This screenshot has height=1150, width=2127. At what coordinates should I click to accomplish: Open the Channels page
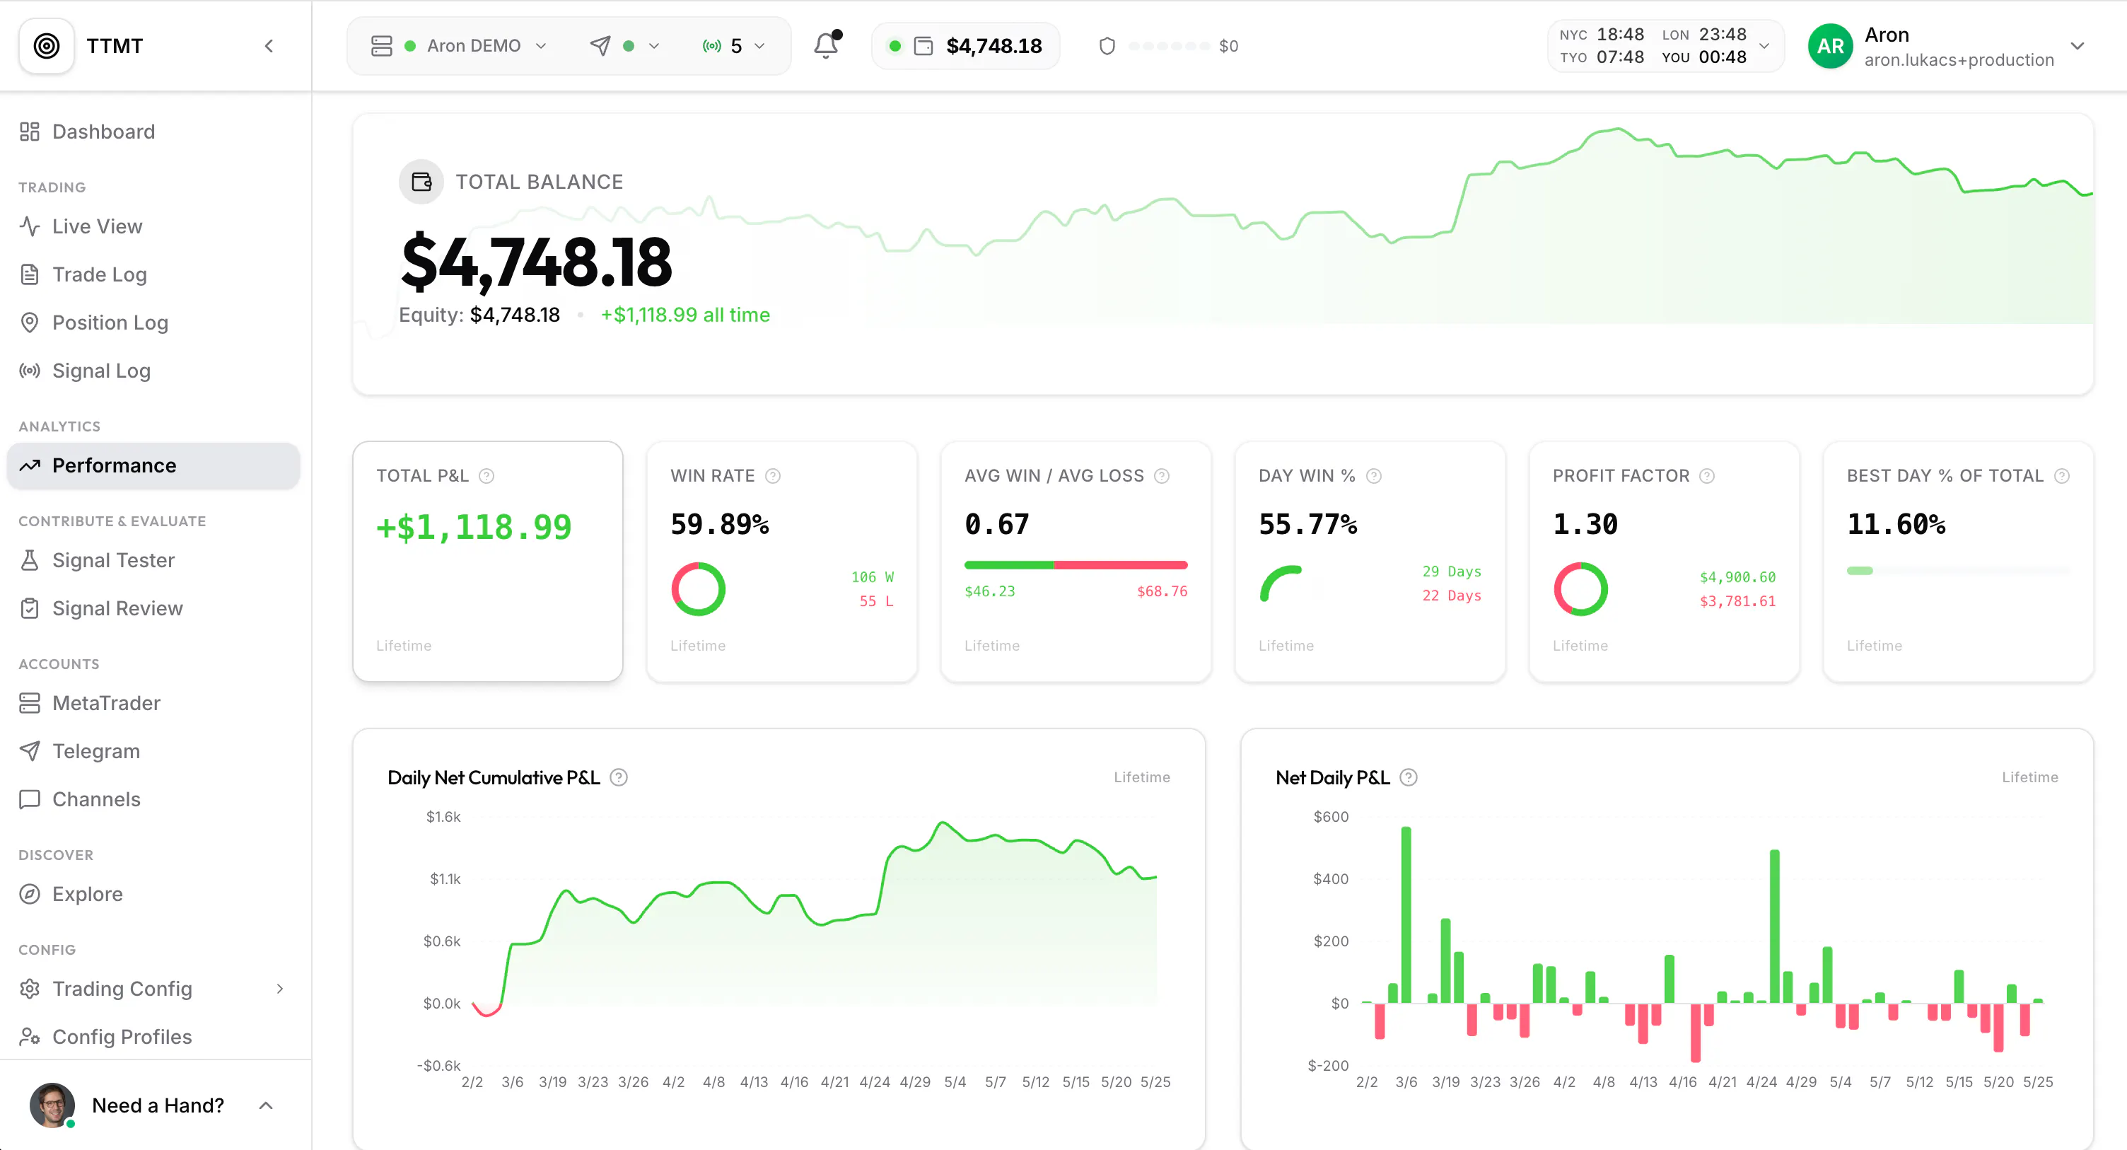pyautogui.click(x=153, y=800)
